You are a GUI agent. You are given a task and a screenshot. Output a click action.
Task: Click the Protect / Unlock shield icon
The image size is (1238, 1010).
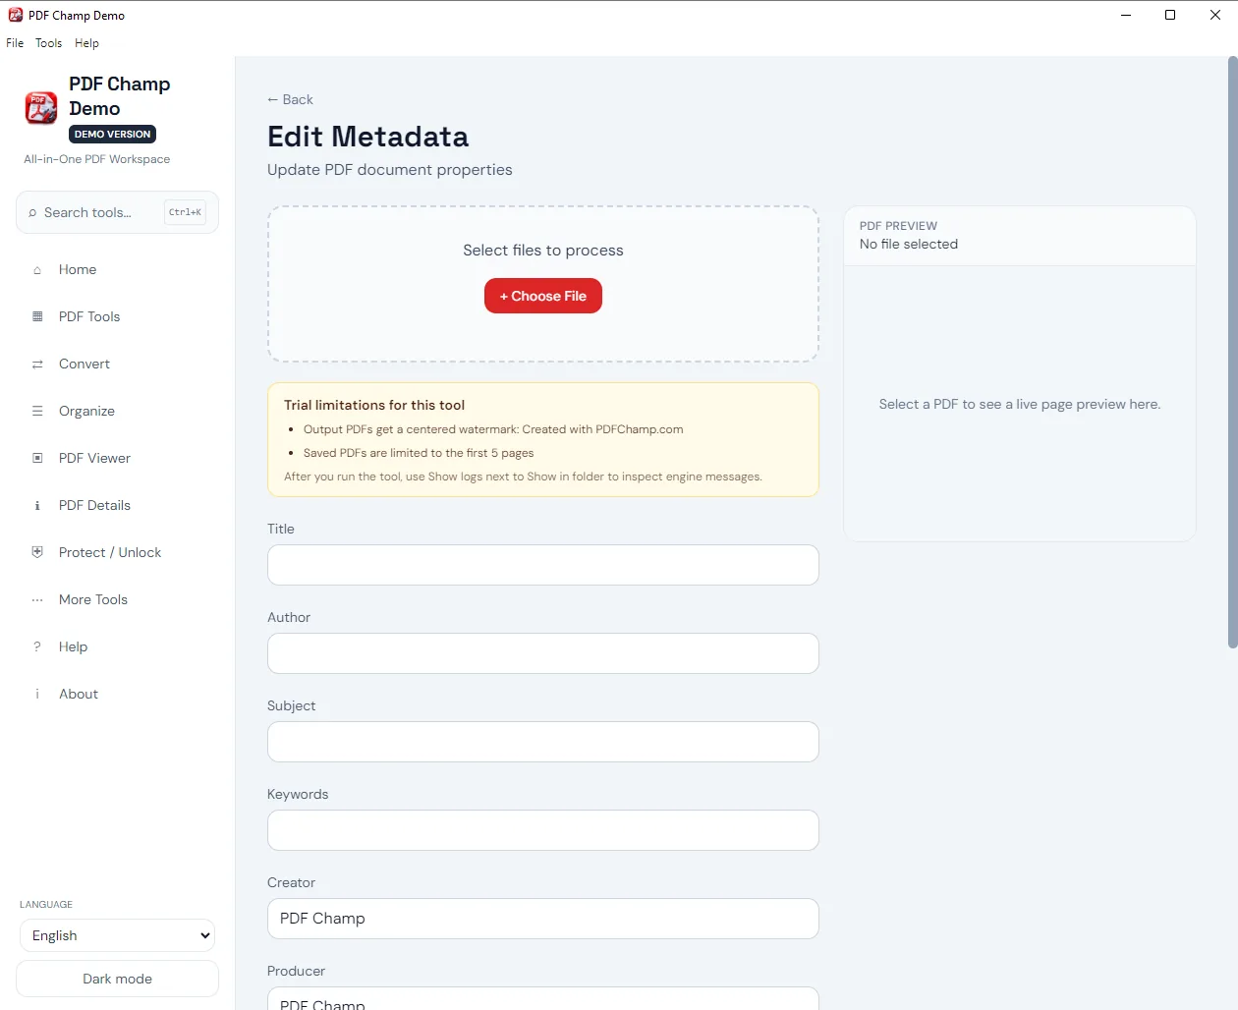(x=37, y=552)
